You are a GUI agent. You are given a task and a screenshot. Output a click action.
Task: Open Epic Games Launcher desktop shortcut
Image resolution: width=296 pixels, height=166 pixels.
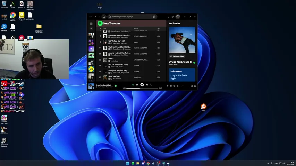pyautogui.click(x=4, y=142)
